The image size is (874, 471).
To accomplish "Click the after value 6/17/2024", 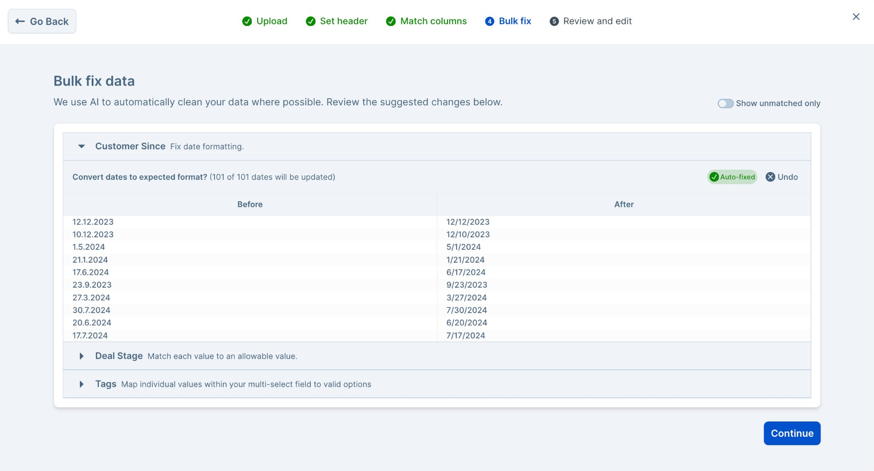I will [466, 272].
